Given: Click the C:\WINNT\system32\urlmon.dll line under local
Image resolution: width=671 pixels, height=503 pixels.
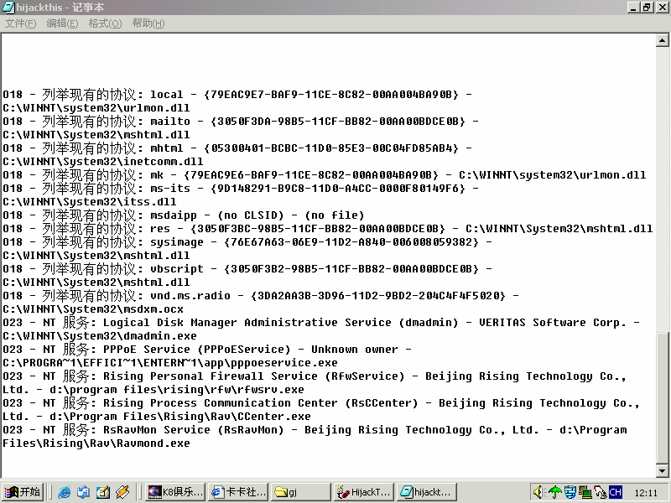Looking at the screenshot, I should tap(96, 108).
